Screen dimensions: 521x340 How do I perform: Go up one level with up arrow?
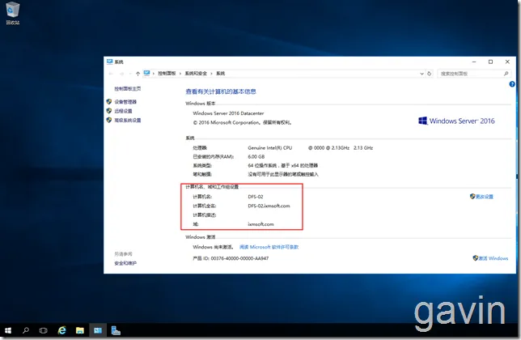138,74
